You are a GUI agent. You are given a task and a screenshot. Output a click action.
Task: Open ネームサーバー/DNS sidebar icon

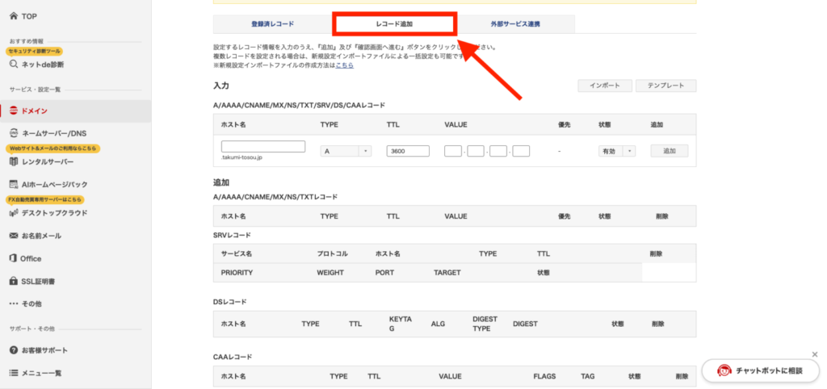point(14,133)
